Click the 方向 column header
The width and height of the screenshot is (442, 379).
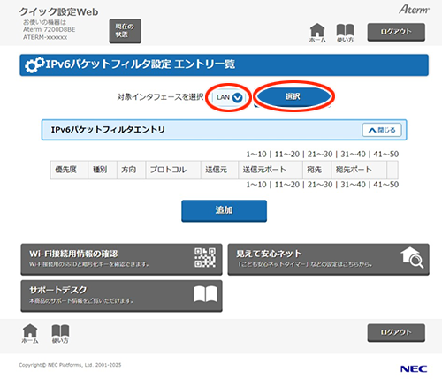131,170
